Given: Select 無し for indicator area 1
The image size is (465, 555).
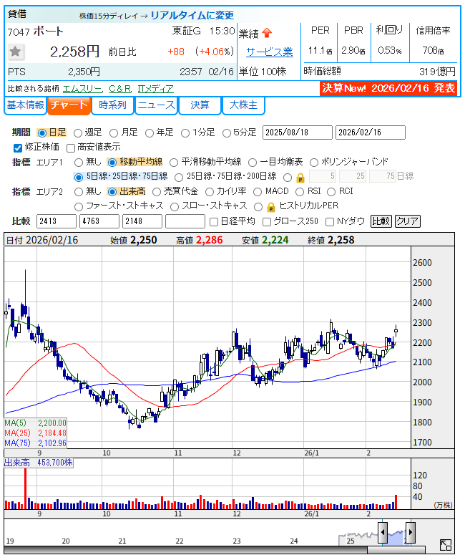Looking at the screenshot, I should click(x=78, y=163).
